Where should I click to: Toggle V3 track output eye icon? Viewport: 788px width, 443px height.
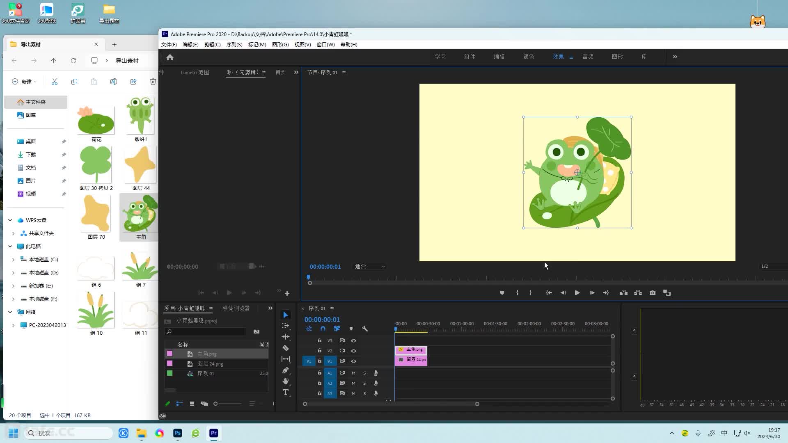coord(353,340)
